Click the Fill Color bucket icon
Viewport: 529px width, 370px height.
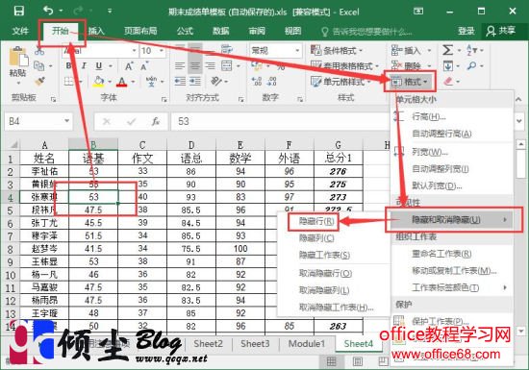click(98, 82)
